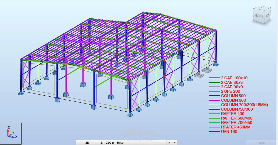Step work plane level up with up arrow
The width and height of the screenshot is (278, 145).
tap(169, 143)
